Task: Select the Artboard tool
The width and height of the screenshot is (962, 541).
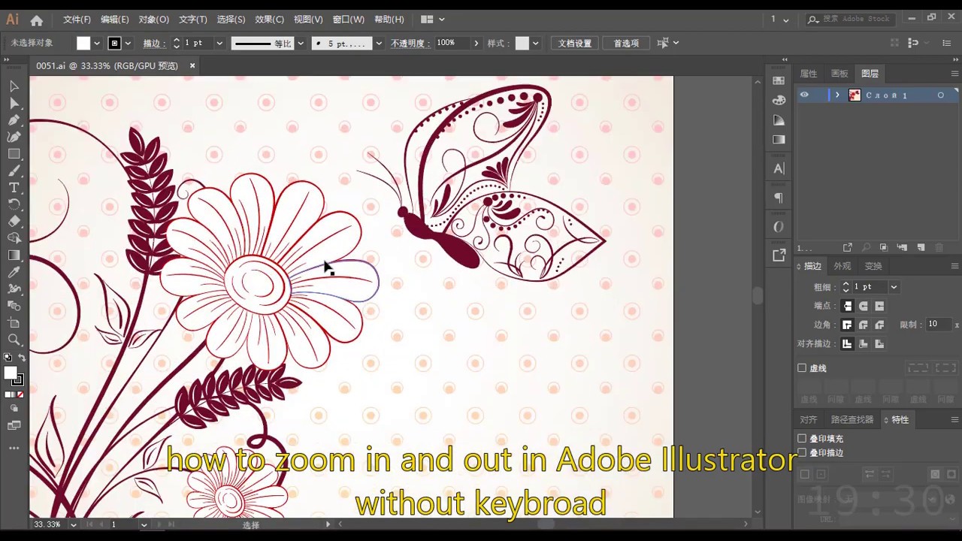Action: click(x=14, y=323)
